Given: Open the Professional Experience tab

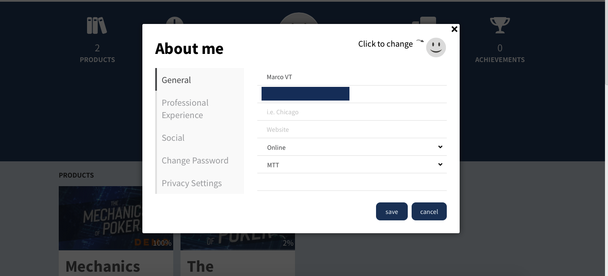Looking at the screenshot, I should coord(200,109).
